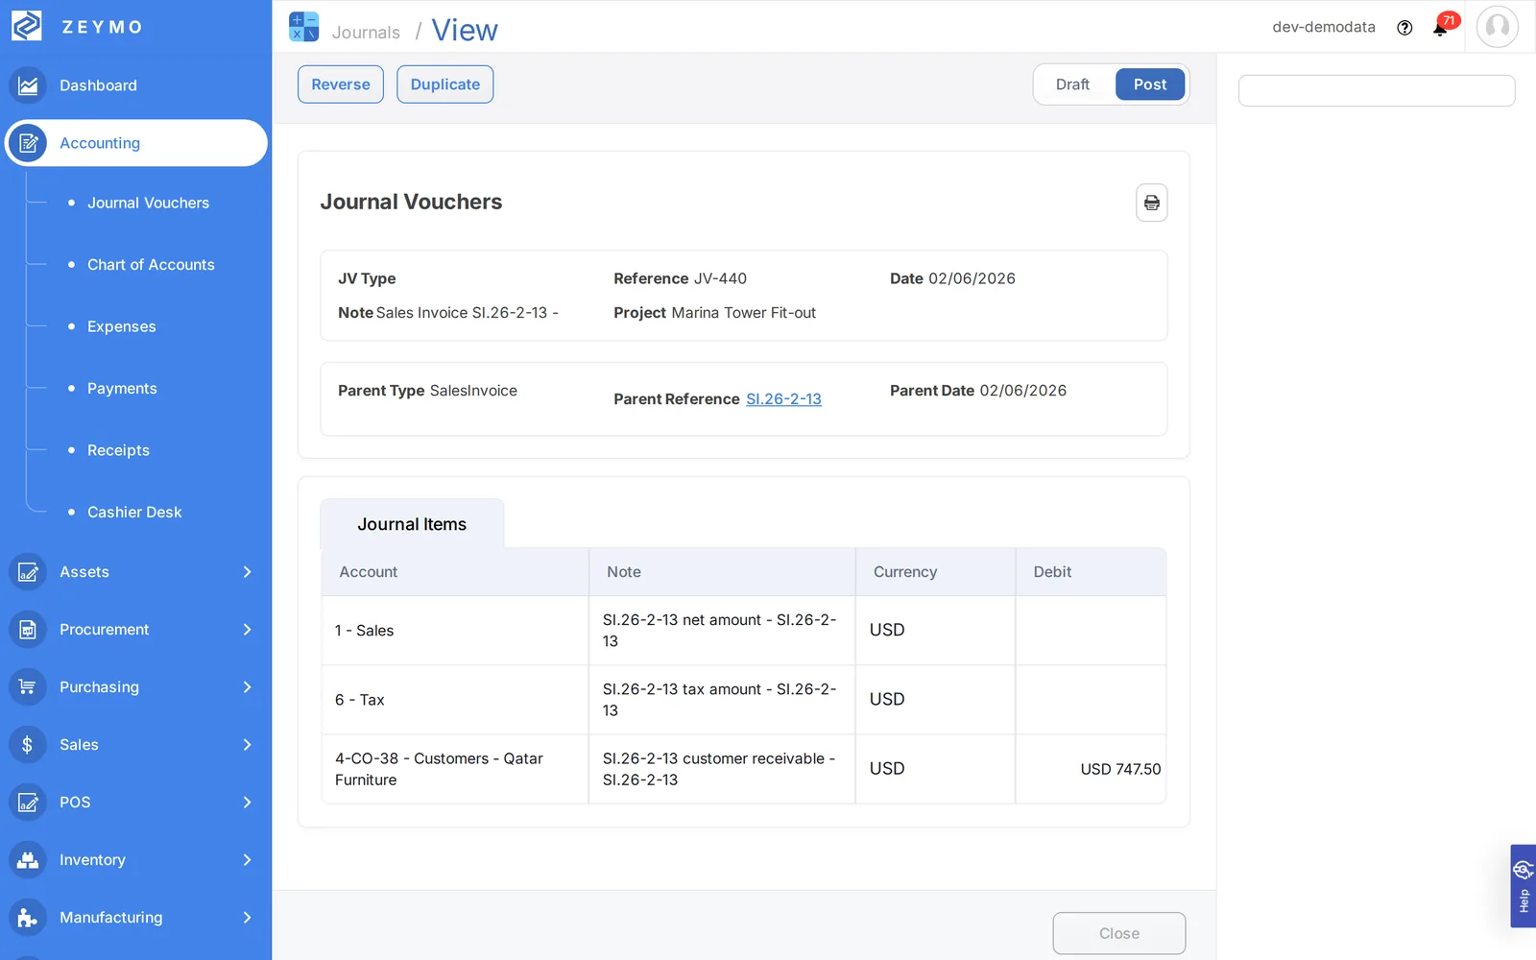Expand the Manufacturing menu chevron
Viewport: 1536px width, 960px height.
(247, 918)
